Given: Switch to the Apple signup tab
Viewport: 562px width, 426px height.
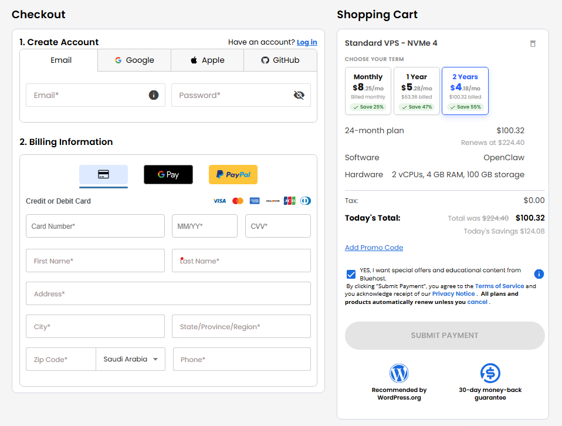Looking at the screenshot, I should (208, 60).
